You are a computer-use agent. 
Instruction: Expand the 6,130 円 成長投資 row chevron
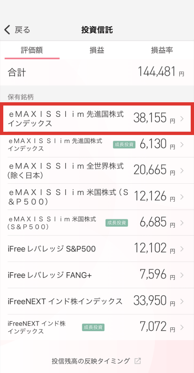pos(182,144)
